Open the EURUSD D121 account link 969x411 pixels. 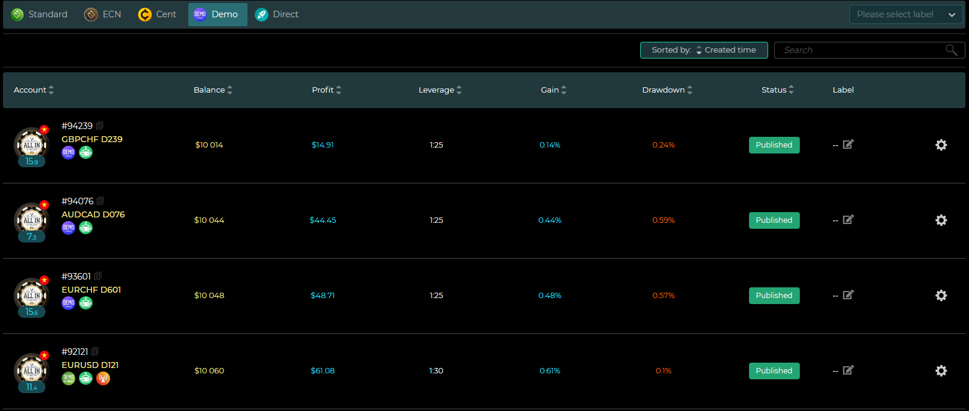(90, 365)
